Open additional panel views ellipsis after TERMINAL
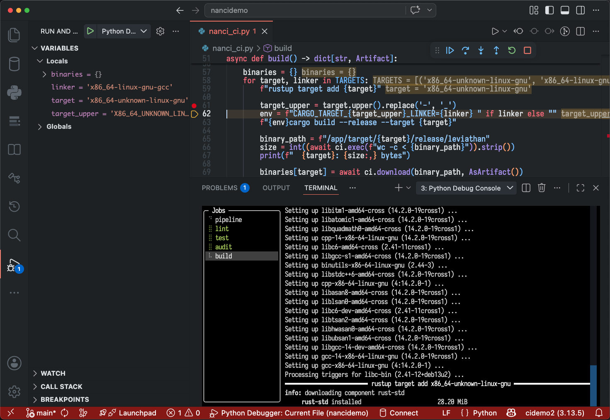Viewport: 610px width, 420px height. pyautogui.click(x=352, y=188)
